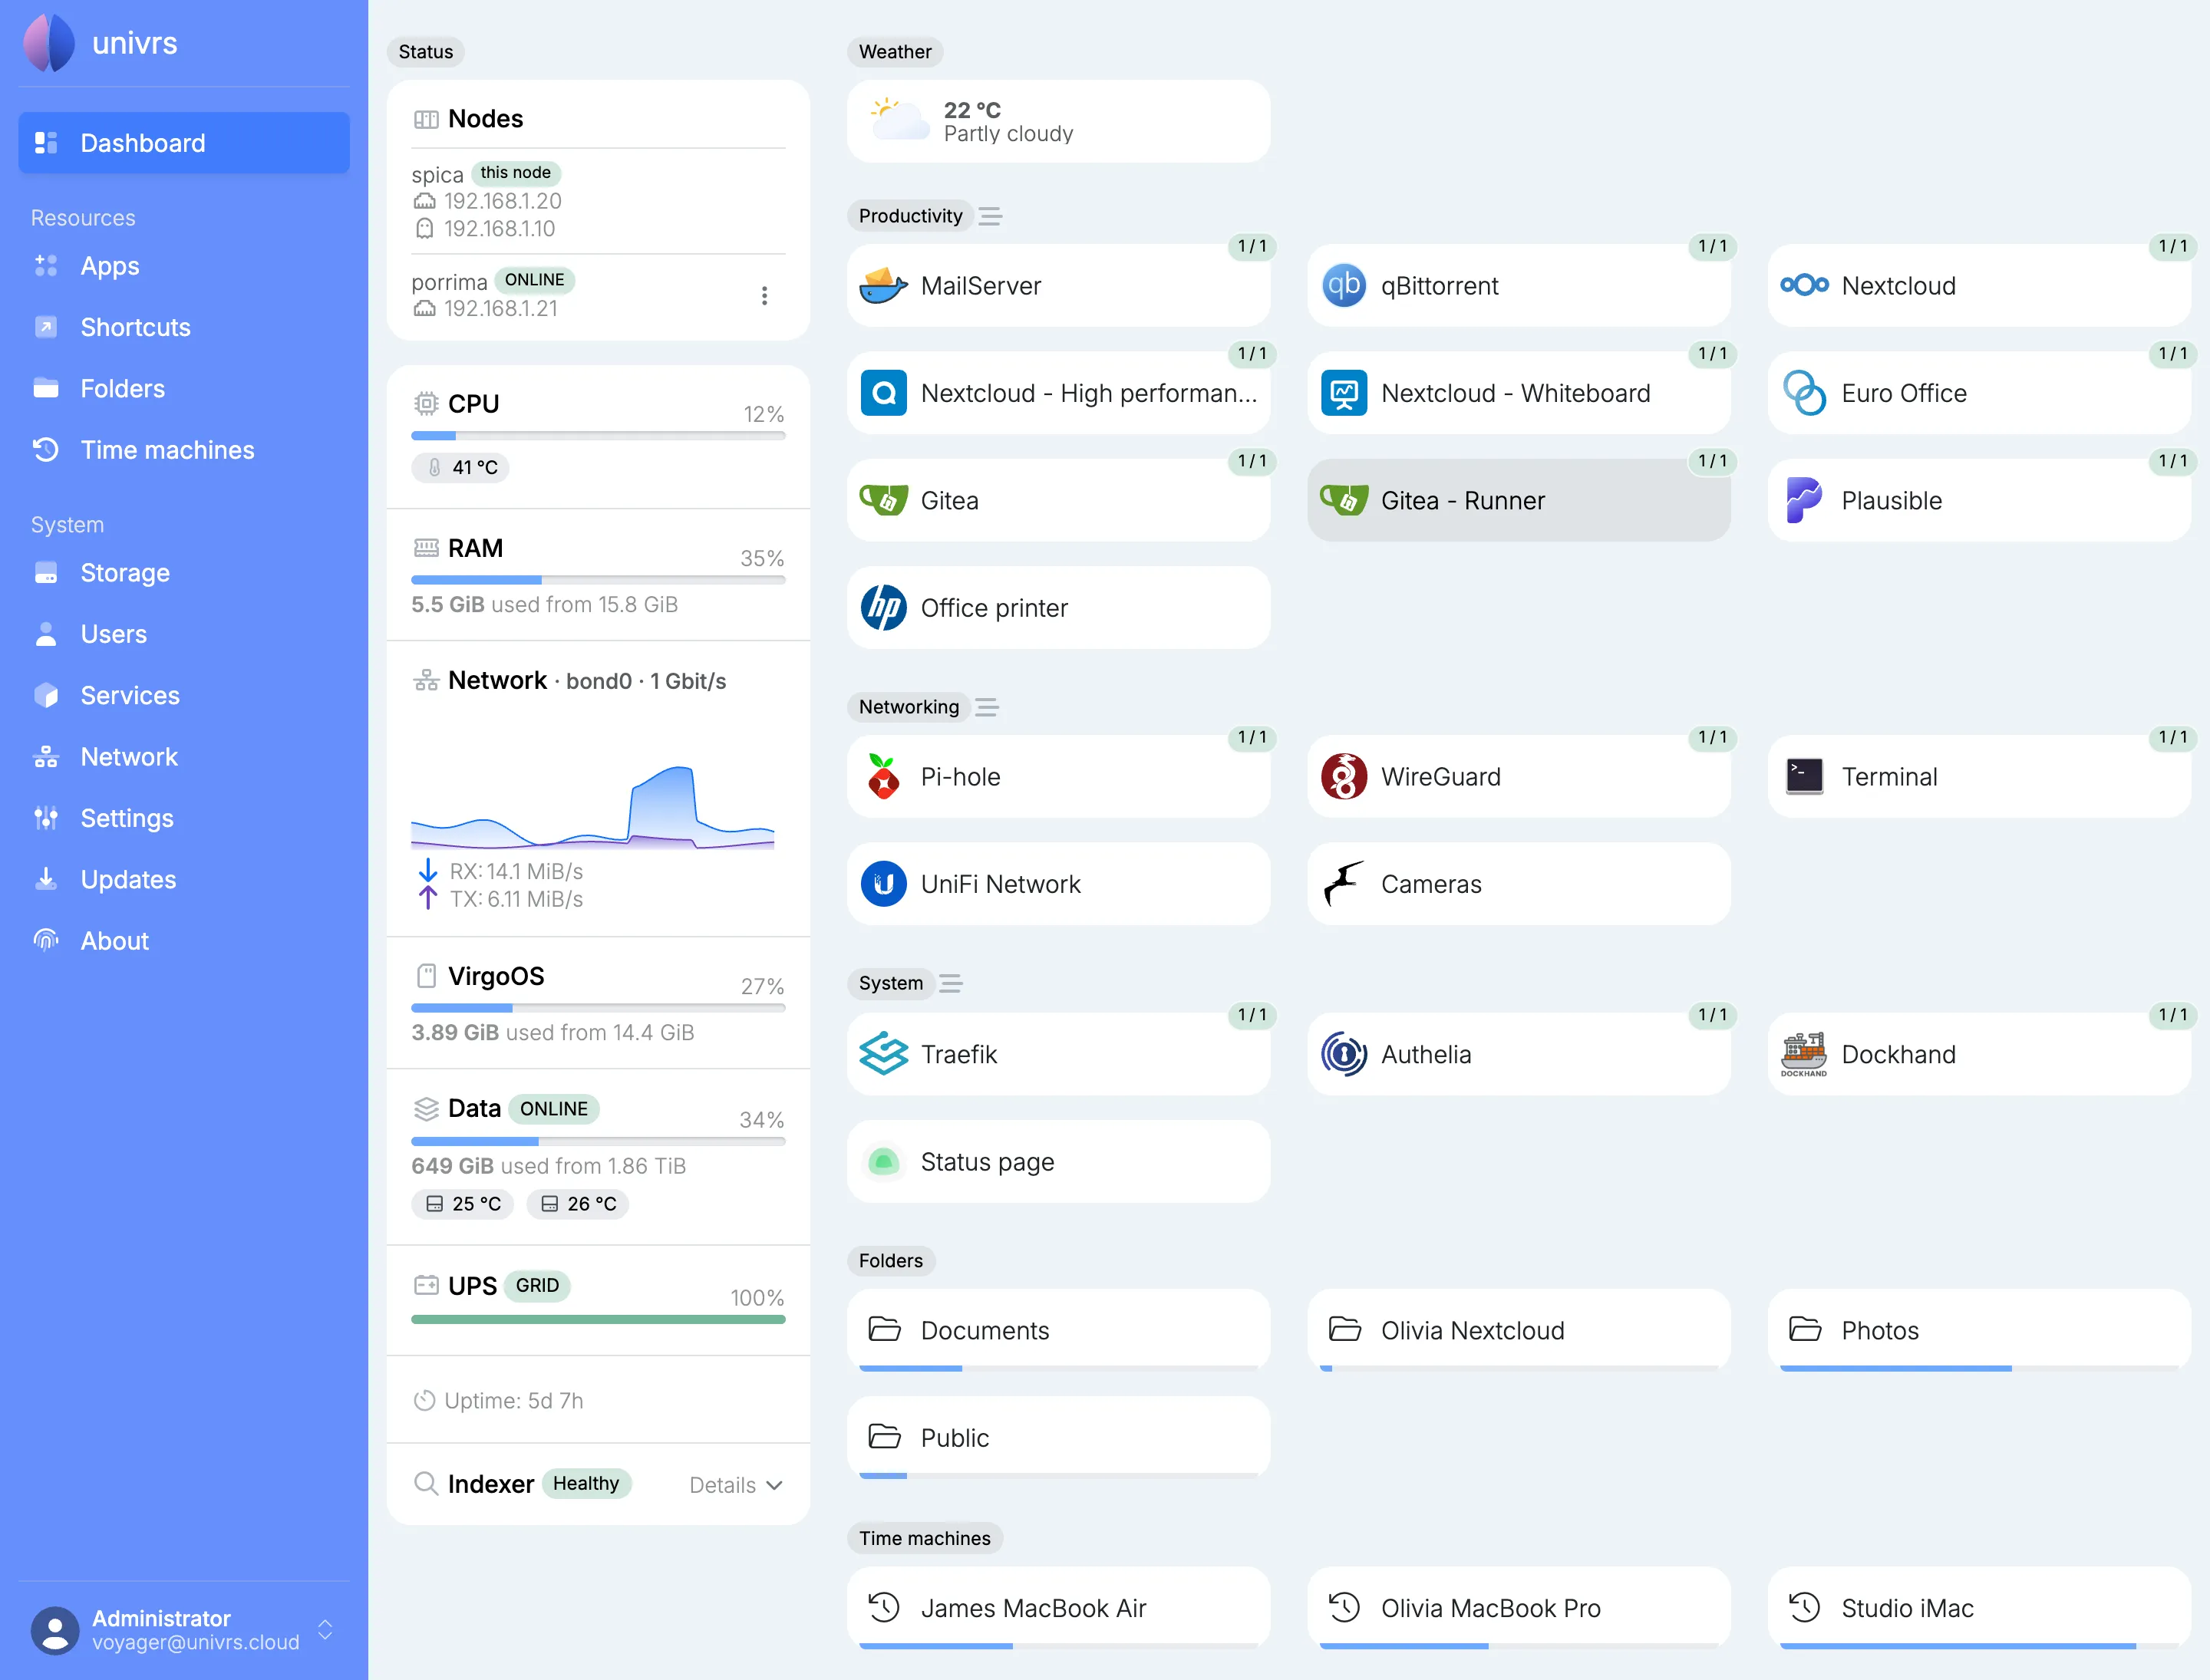Viewport: 2210px width, 1680px height.
Task: Open the Administrator account switcher
Action: 325,1630
